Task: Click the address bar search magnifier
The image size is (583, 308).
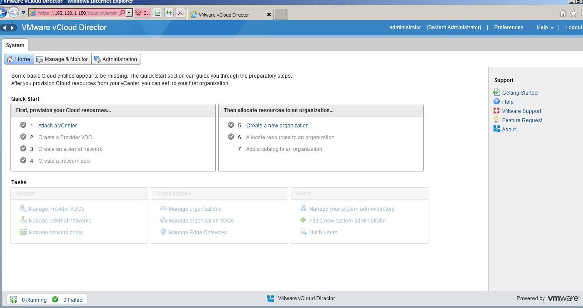Action: pos(122,13)
